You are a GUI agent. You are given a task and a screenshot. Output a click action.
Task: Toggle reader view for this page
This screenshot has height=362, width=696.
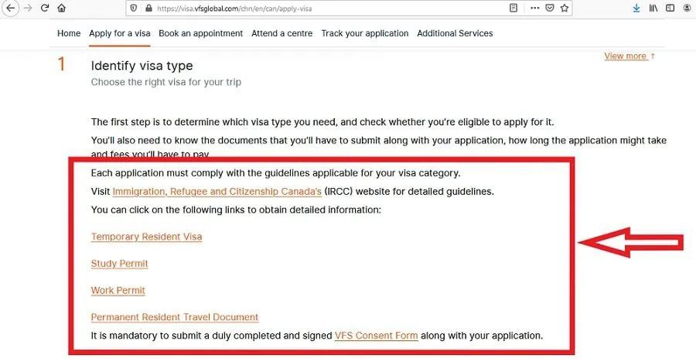513,9
